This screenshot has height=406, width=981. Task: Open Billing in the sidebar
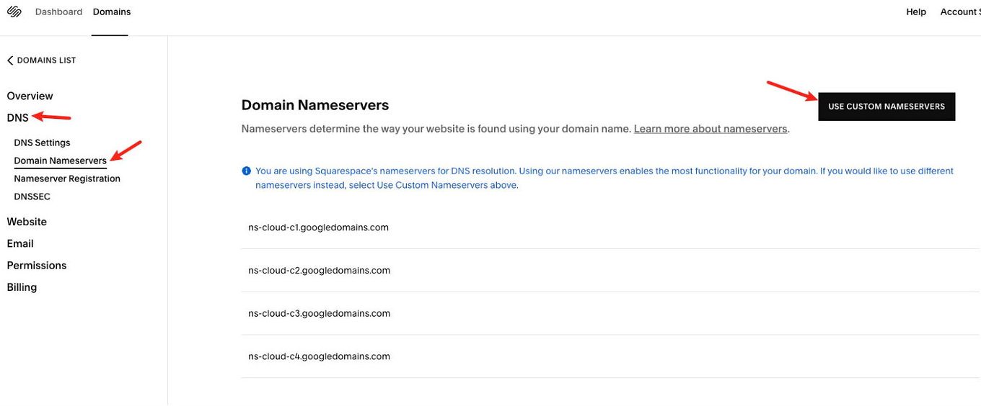point(22,287)
